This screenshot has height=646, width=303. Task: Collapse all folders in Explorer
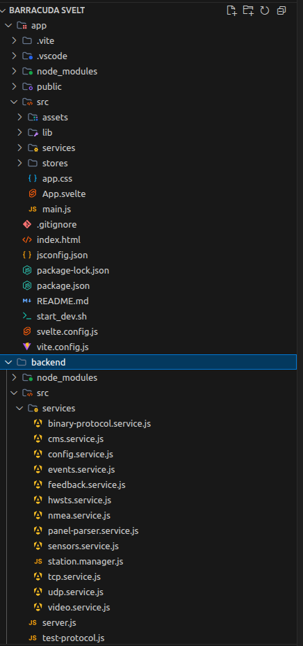[281, 10]
